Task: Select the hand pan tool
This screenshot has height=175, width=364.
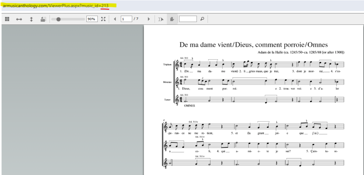Action: click(172, 19)
